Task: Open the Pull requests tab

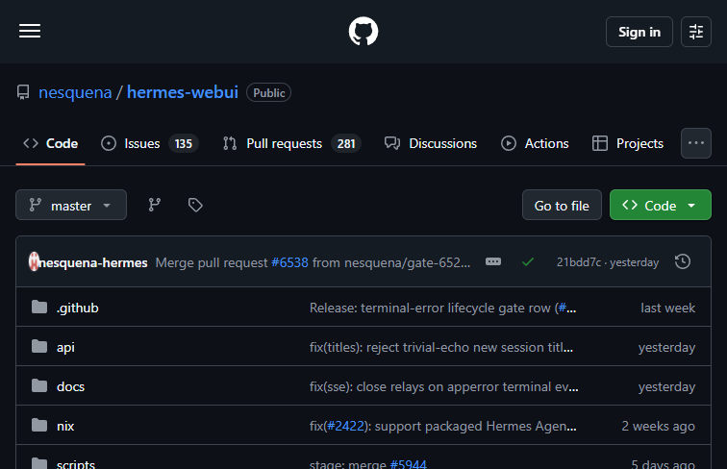Action: pos(291,143)
